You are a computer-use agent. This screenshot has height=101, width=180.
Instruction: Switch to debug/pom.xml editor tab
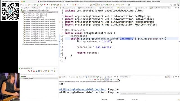click(141, 8)
